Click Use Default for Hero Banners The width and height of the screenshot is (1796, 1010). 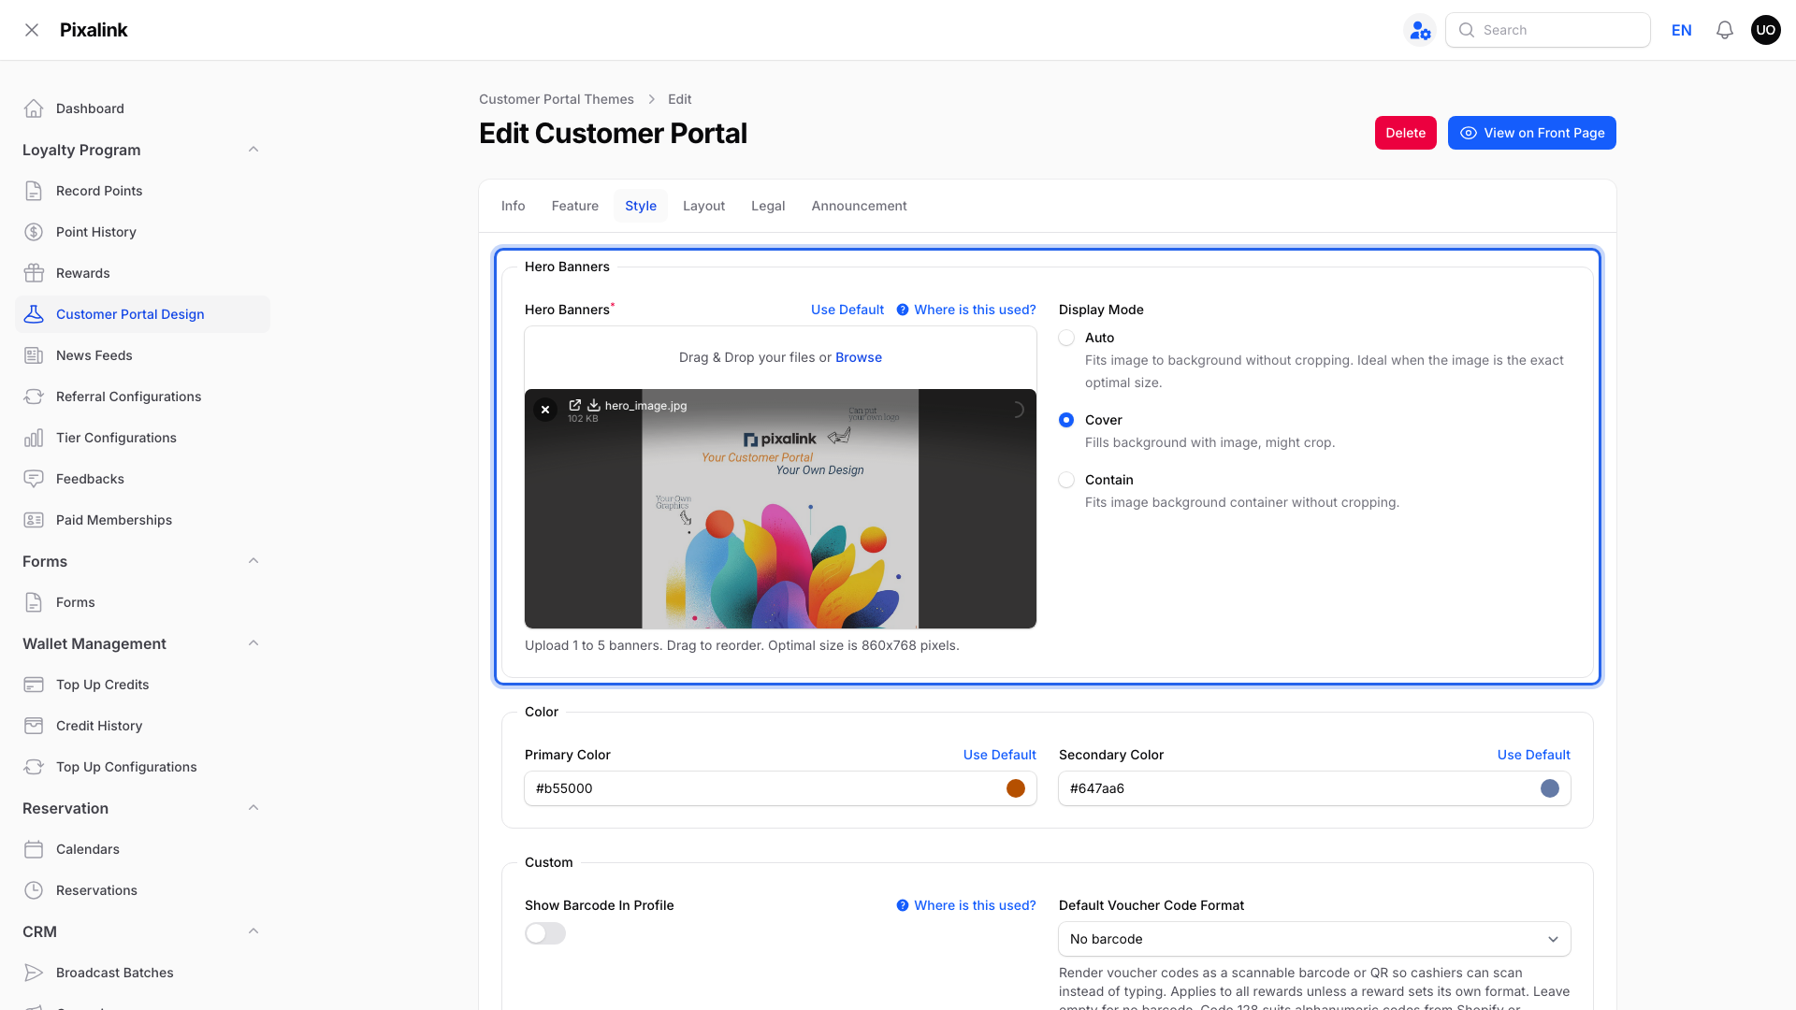(x=847, y=310)
